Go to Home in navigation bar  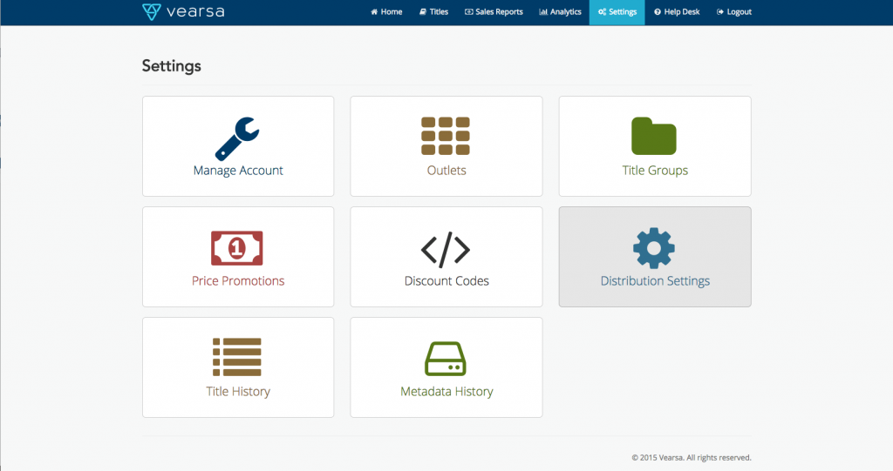coord(386,12)
